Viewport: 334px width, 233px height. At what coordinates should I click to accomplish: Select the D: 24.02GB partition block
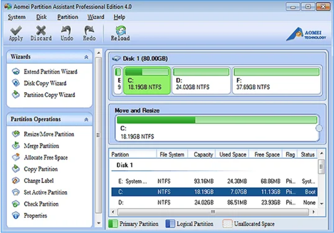[201, 81]
